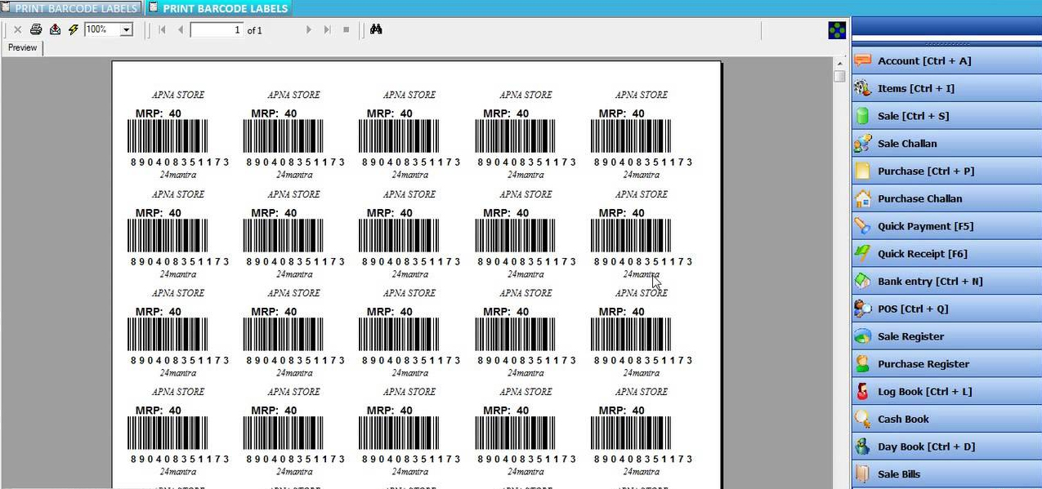The height and width of the screenshot is (489, 1042).
Task: Open Bank entry in sidebar
Action: pos(946,281)
